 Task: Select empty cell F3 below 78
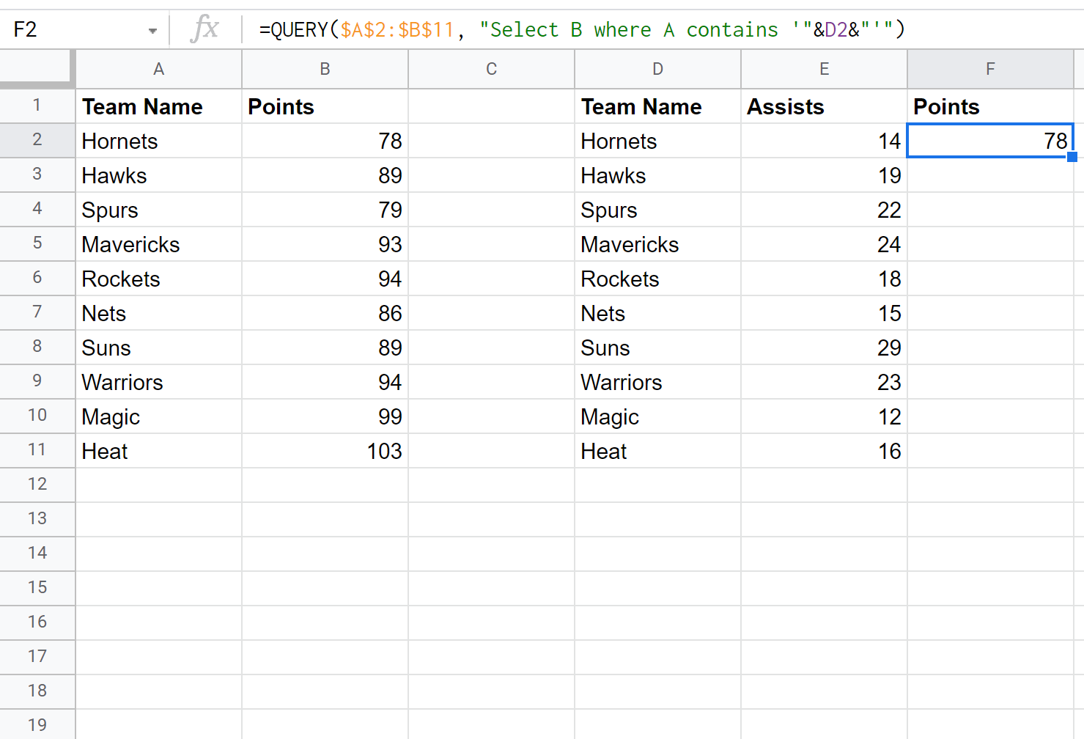click(x=990, y=175)
